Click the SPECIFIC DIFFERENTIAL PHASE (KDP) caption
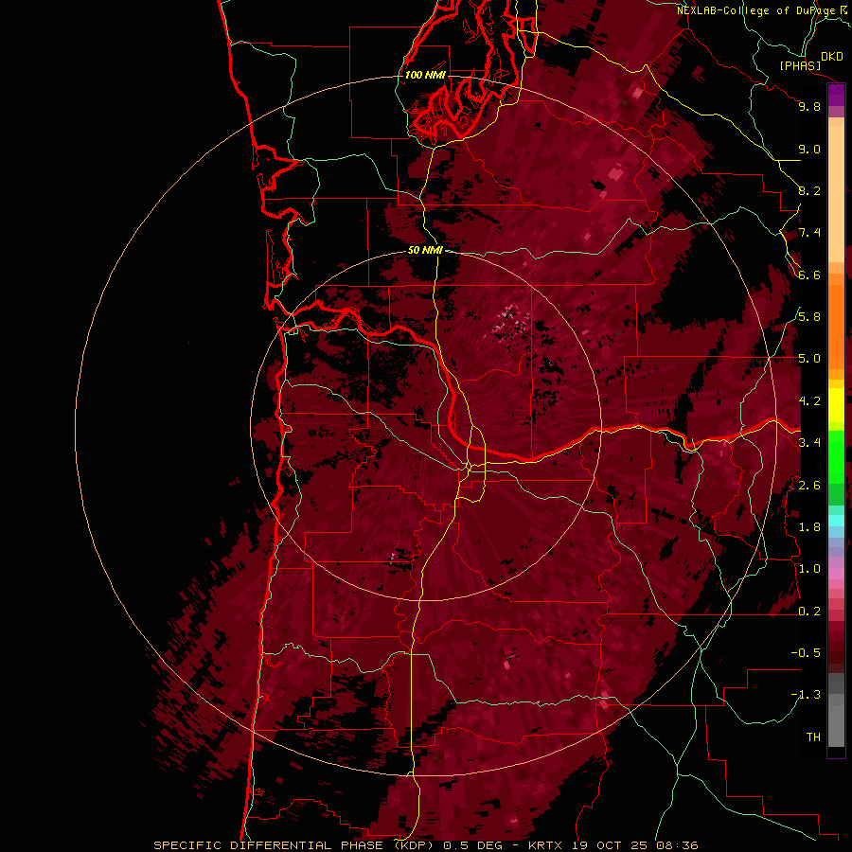Viewport: 852px width, 852px height. (295, 845)
